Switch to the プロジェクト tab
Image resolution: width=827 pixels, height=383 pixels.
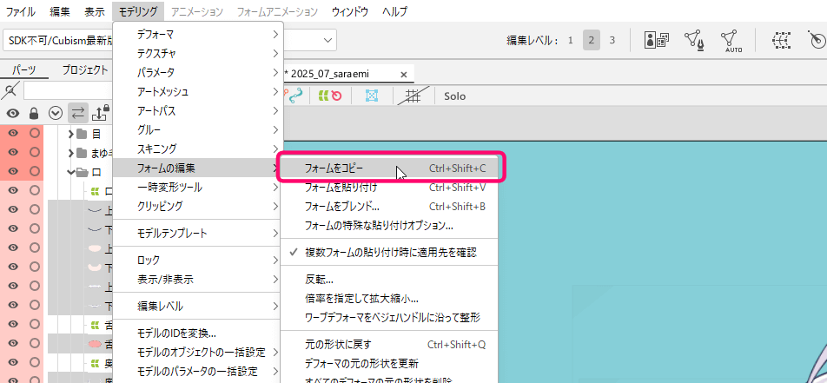84,70
